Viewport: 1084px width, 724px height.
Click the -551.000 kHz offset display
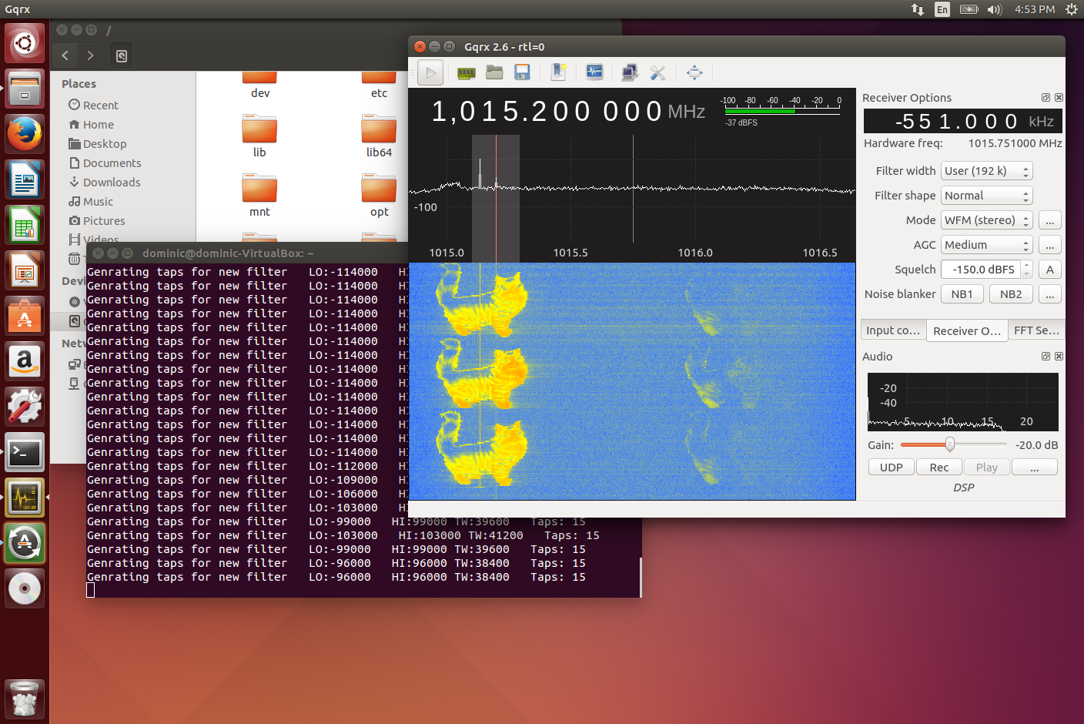(963, 122)
